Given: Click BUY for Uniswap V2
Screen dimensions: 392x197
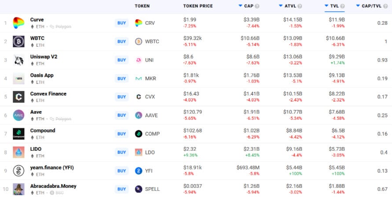Looking at the screenshot, I should click(x=122, y=60).
